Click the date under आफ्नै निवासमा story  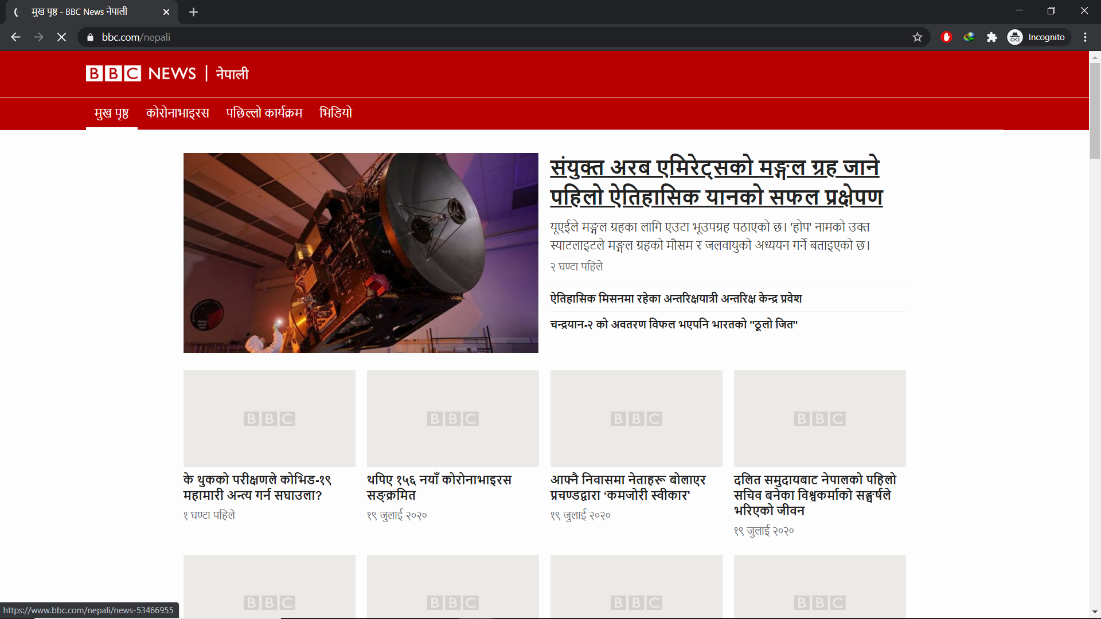(x=580, y=515)
